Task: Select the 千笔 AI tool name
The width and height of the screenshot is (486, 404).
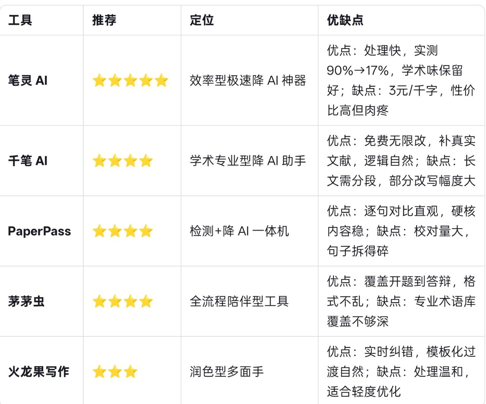Action: 28,161
